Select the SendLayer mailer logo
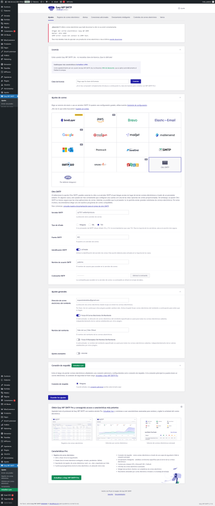The width and height of the screenshot is (215, 506). tap(68, 120)
